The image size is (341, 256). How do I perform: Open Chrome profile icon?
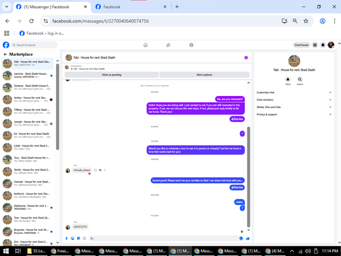323,21
